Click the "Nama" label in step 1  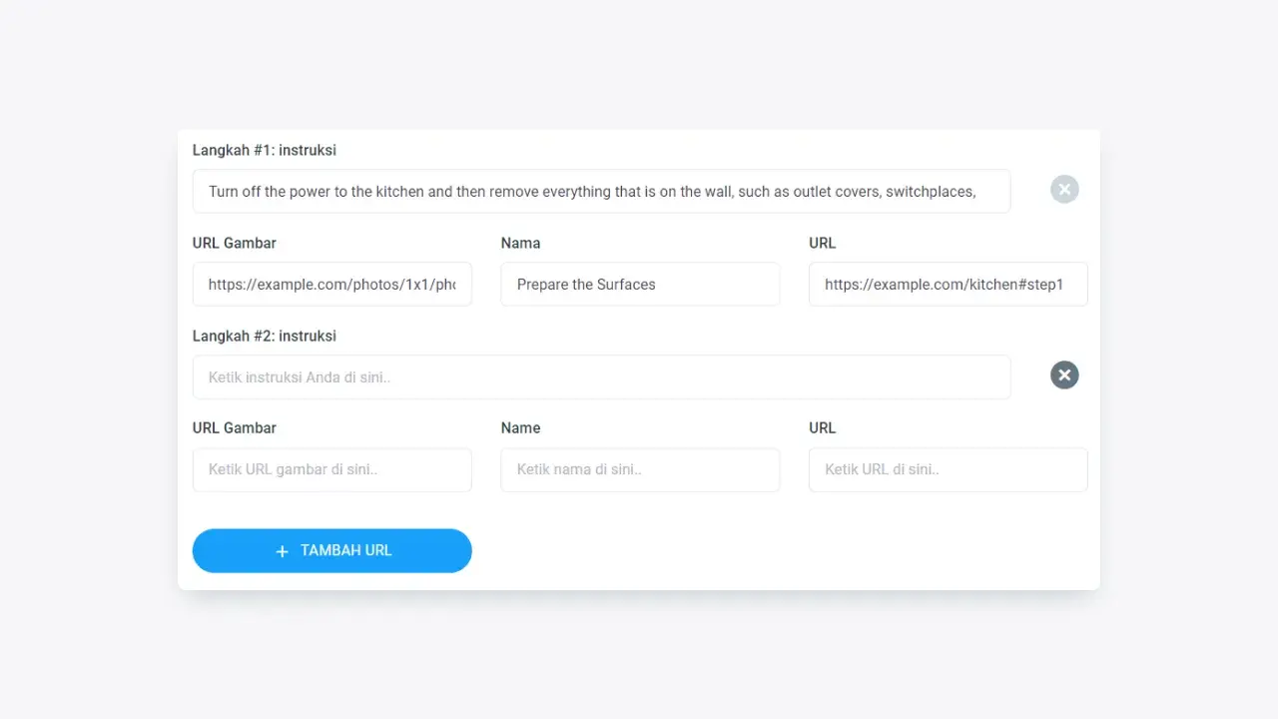tap(520, 243)
